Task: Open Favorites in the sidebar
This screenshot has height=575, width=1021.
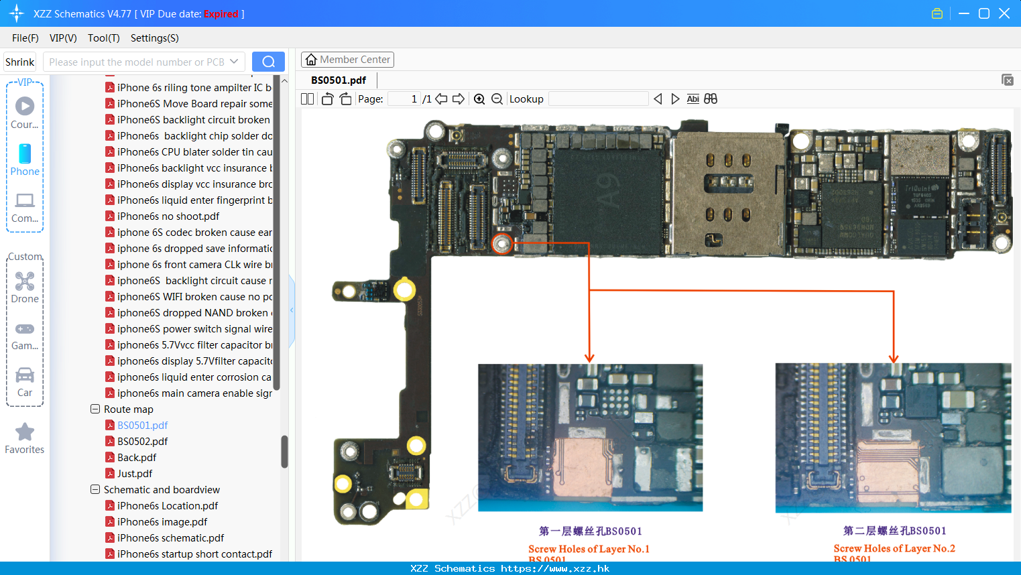Action: (25, 439)
